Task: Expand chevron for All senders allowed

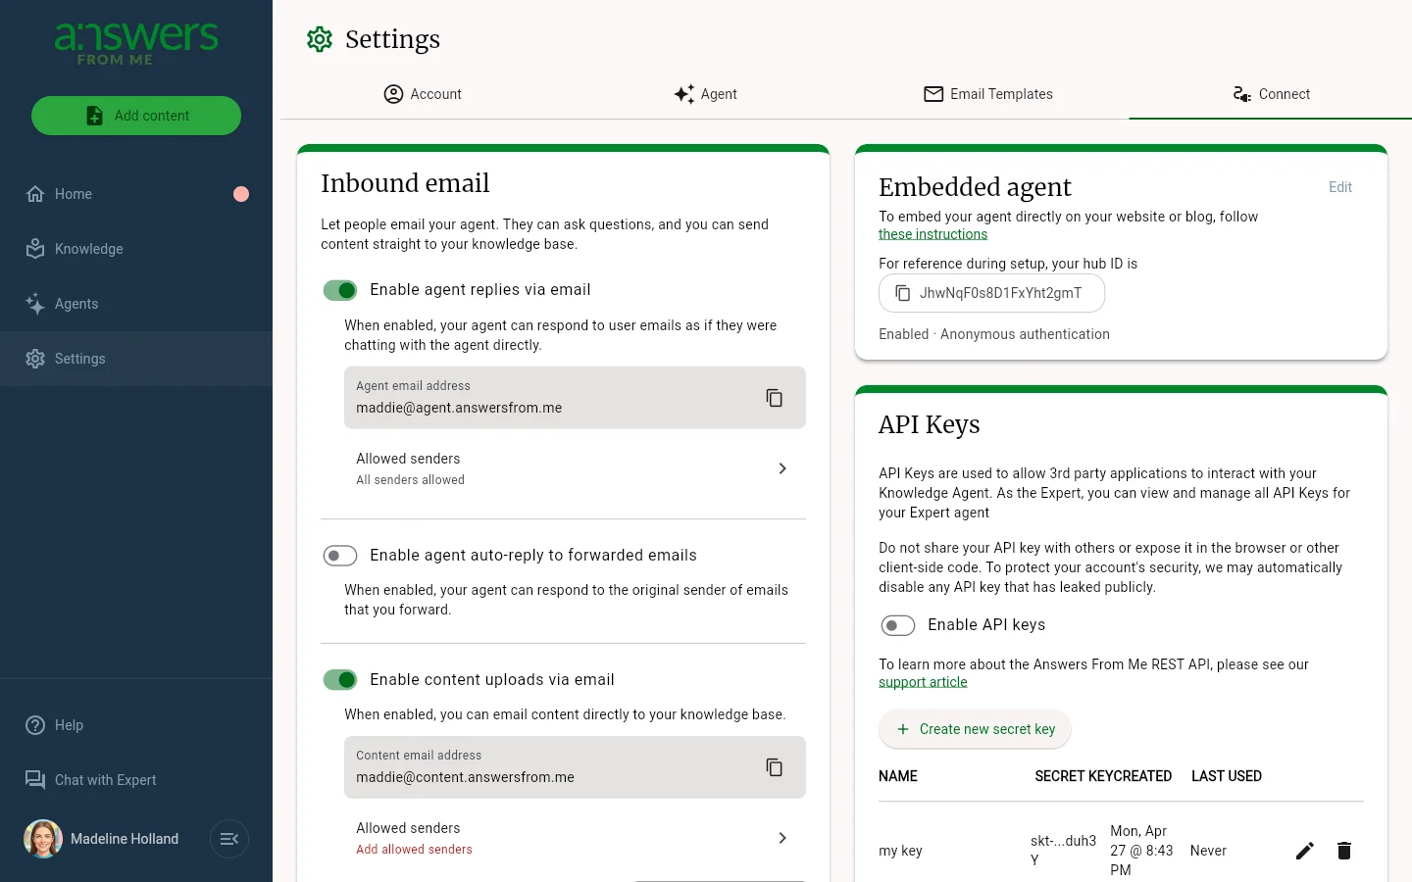Action: tap(782, 468)
